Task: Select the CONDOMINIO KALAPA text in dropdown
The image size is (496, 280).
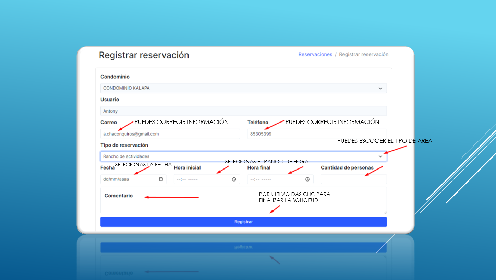Action: (126, 88)
